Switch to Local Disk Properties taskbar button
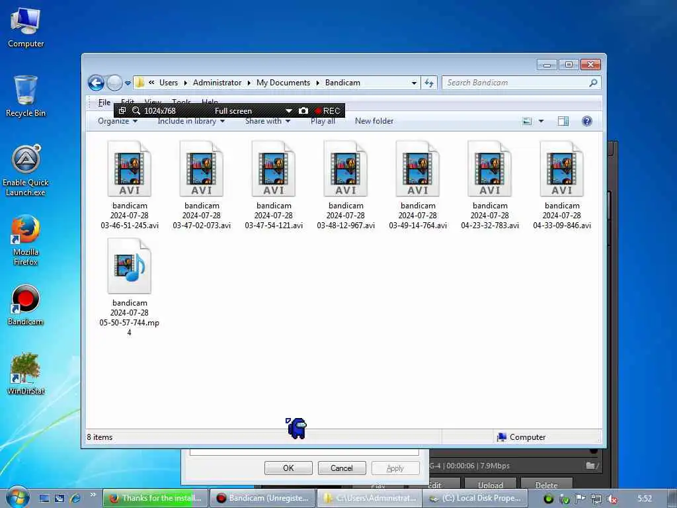677x508 pixels. [x=476, y=498]
